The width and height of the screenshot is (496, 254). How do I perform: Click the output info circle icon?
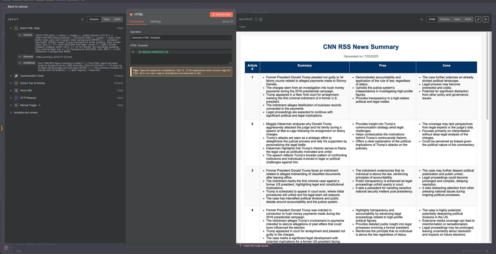click(x=261, y=19)
